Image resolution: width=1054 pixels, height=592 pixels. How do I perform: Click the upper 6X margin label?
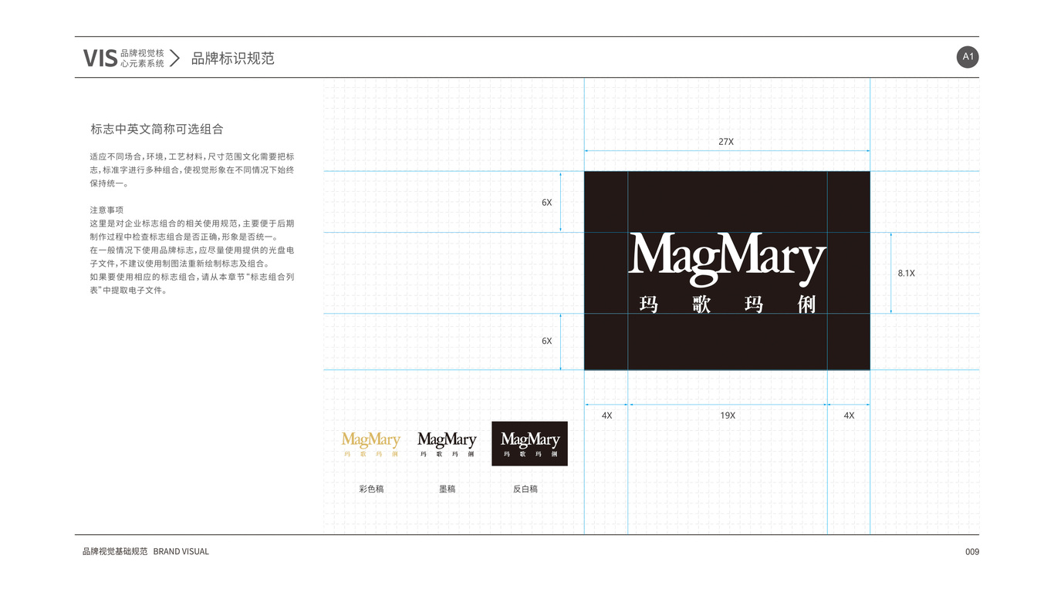coord(546,203)
